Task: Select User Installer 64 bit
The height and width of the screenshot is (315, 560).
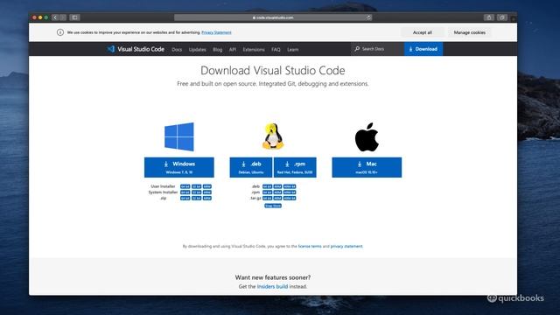Action: coord(185,186)
